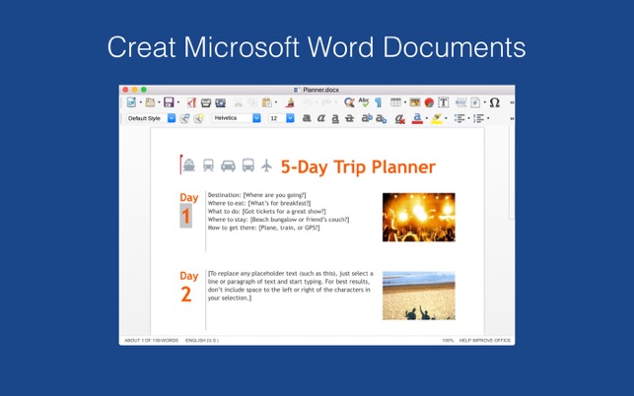Click the 100% zoom level in status bar
This screenshot has width=634, height=396.
pos(448,340)
